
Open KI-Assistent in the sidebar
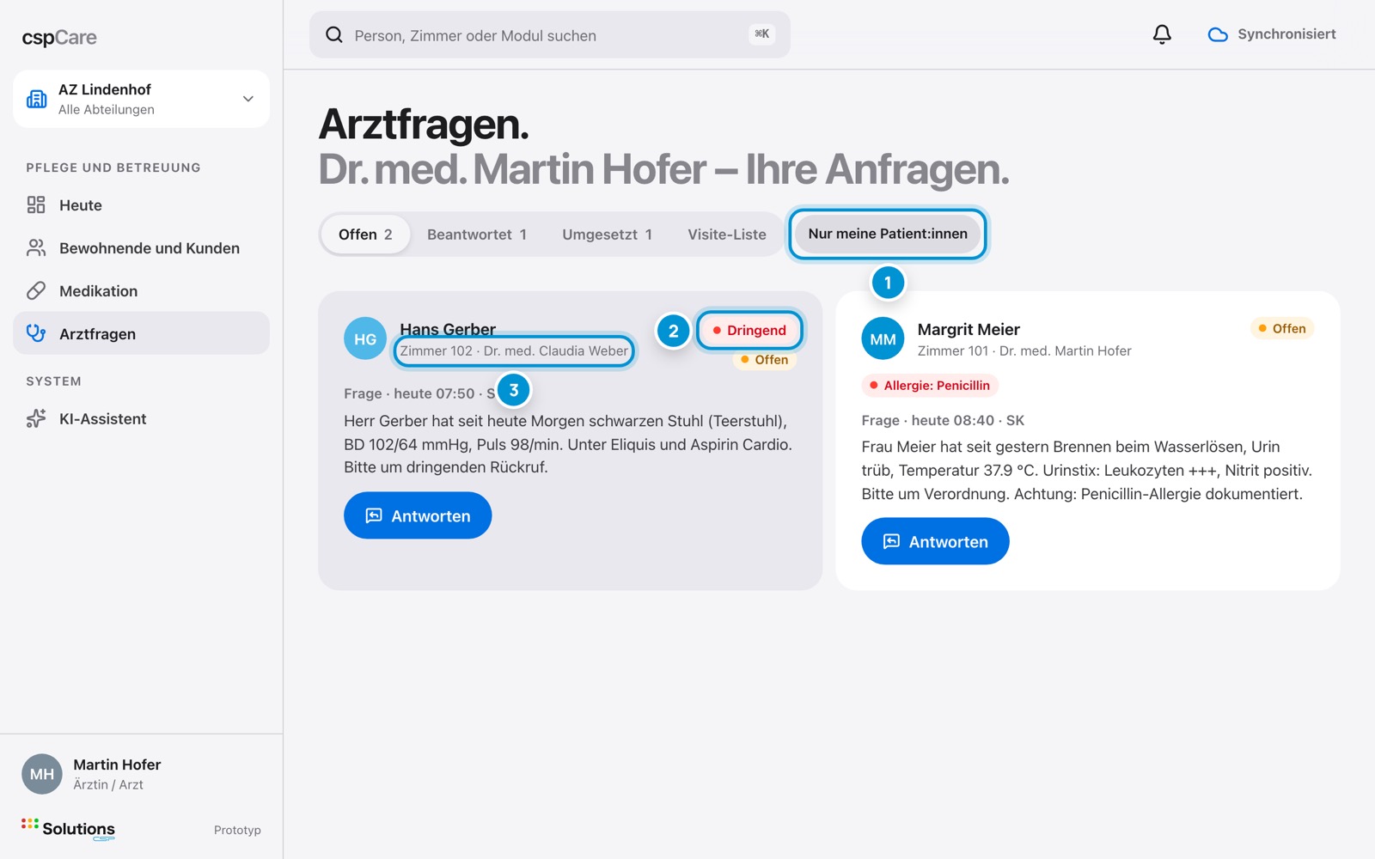[141, 418]
